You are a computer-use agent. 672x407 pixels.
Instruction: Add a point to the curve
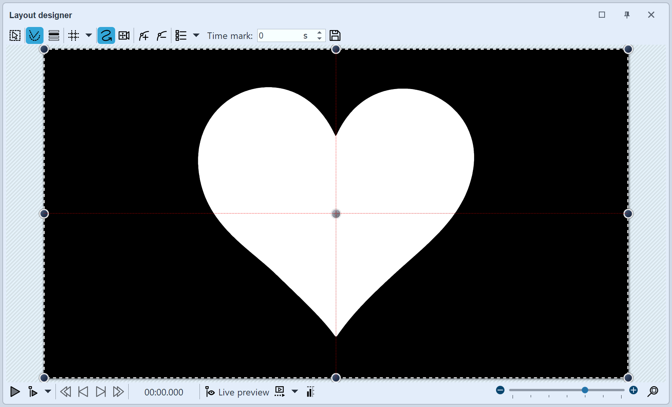pos(143,35)
